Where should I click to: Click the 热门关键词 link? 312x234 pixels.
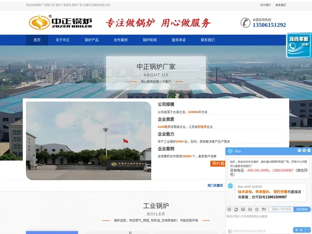(x=215, y=185)
